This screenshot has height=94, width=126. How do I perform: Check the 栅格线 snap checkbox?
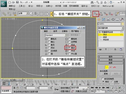tap(69, 39)
